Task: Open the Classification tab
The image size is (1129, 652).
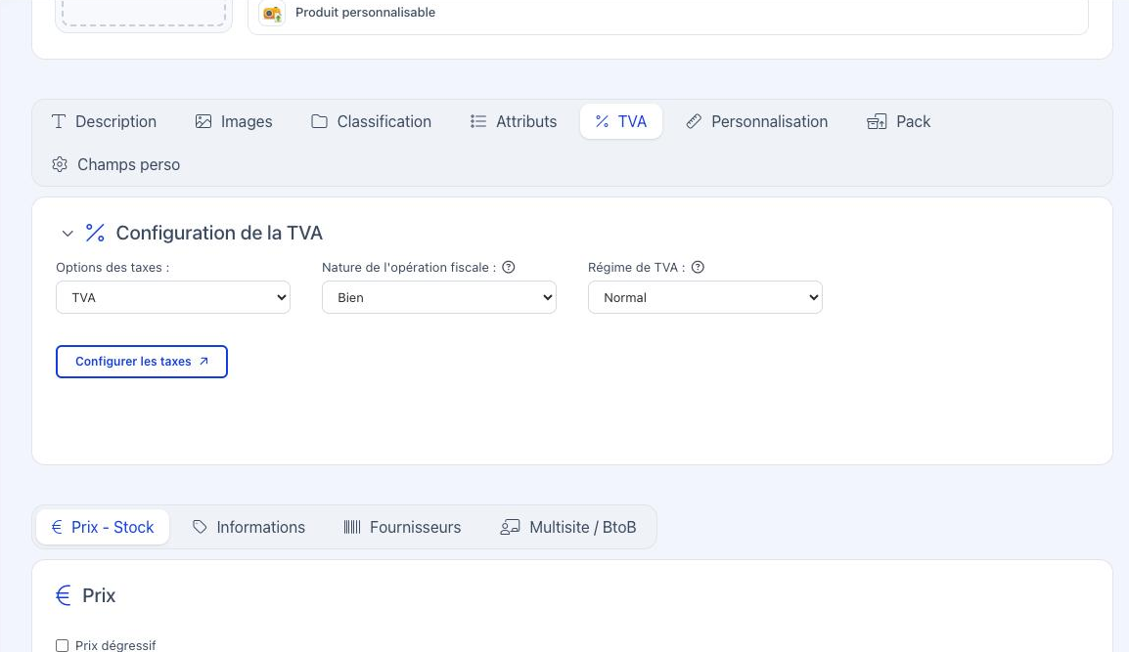Action: tap(371, 121)
